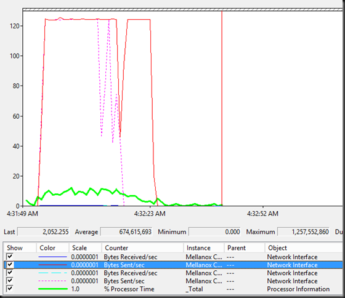The image size is (345, 298).
Task: Toggle Show checkbox of highlighted Bytes Sent/sec row
Action: (10, 265)
